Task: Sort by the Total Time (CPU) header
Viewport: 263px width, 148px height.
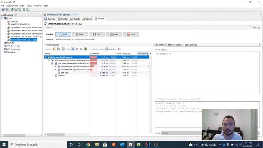Action: [x=126, y=54]
